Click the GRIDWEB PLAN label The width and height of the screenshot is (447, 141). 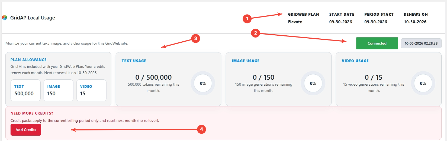[303, 14]
